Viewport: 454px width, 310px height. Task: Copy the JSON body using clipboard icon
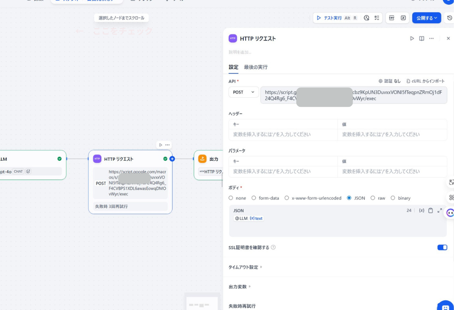tap(430, 210)
